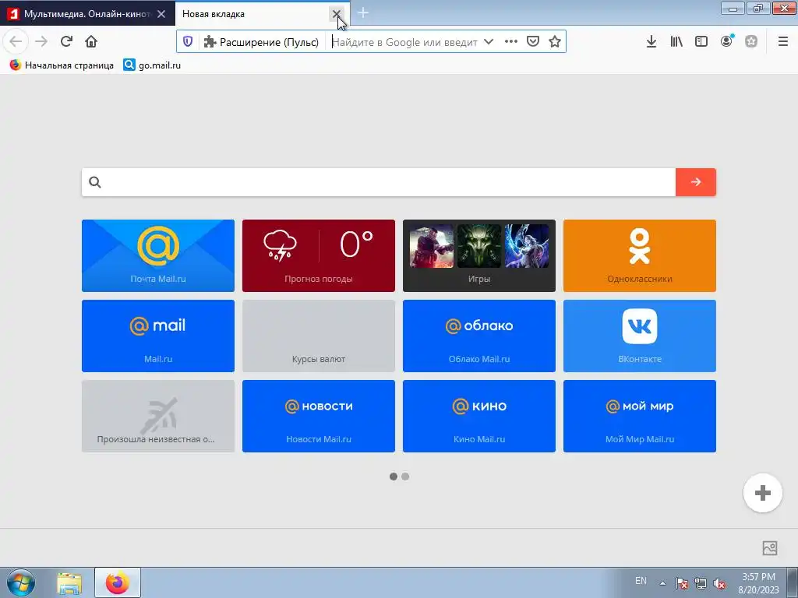
Task: Open the Новости Mail.ru tile
Action: click(x=319, y=416)
